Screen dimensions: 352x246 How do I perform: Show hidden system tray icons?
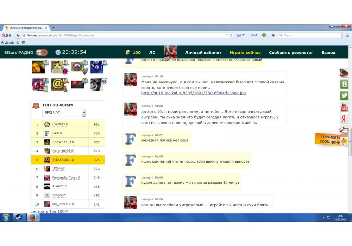(x=323, y=218)
